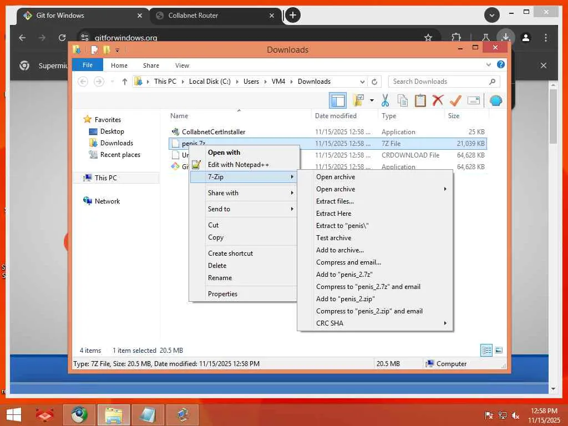Click the volume icon in system tray
The width and height of the screenshot is (568, 426).
[x=515, y=415]
